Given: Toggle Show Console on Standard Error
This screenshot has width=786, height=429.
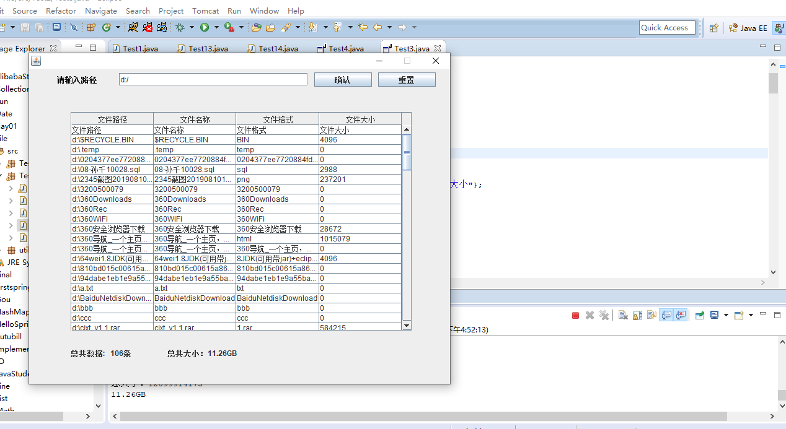Looking at the screenshot, I should point(681,315).
